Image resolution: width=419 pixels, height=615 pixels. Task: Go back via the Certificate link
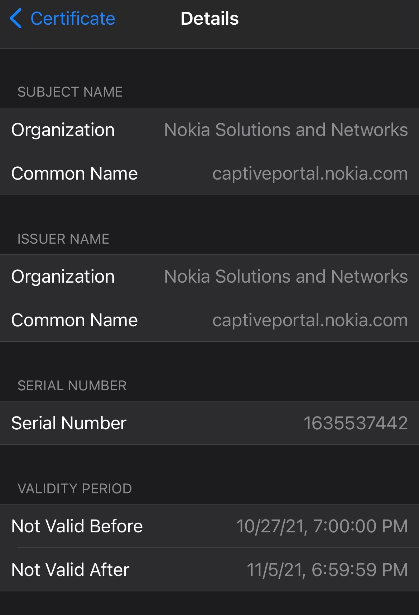(73, 19)
